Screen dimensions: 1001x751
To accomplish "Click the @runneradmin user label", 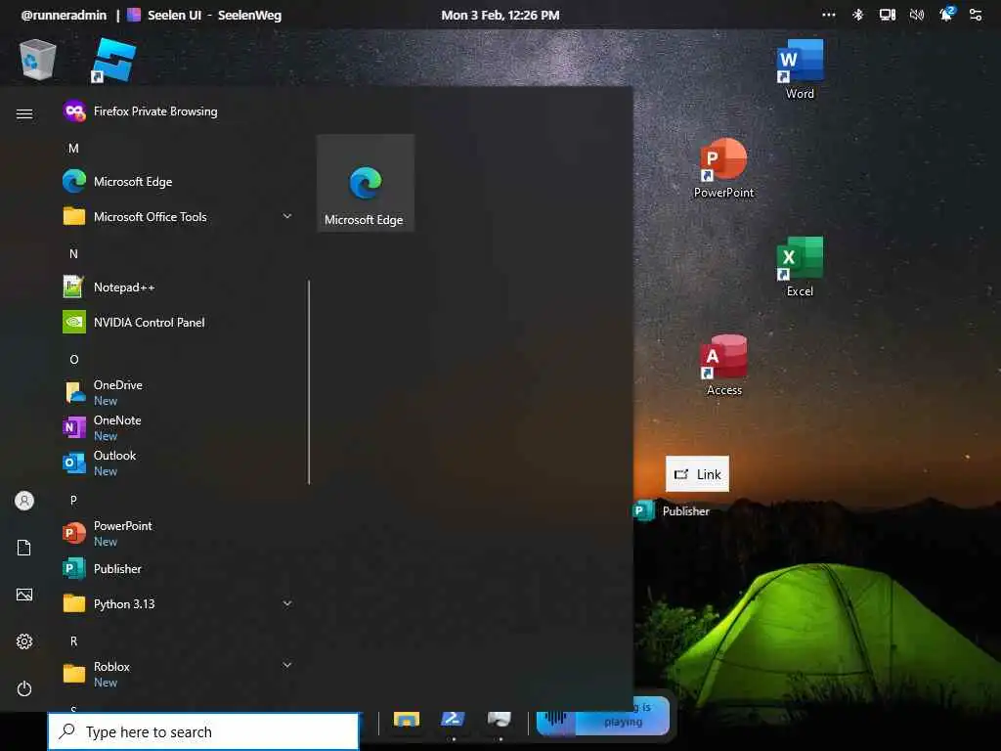I will 64,15.
